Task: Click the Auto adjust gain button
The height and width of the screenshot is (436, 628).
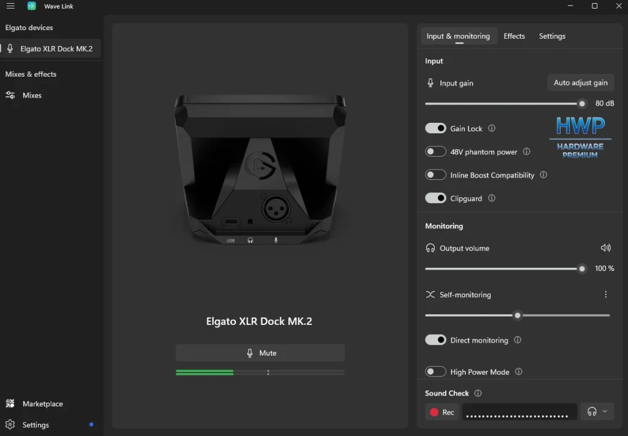Action: (x=580, y=83)
